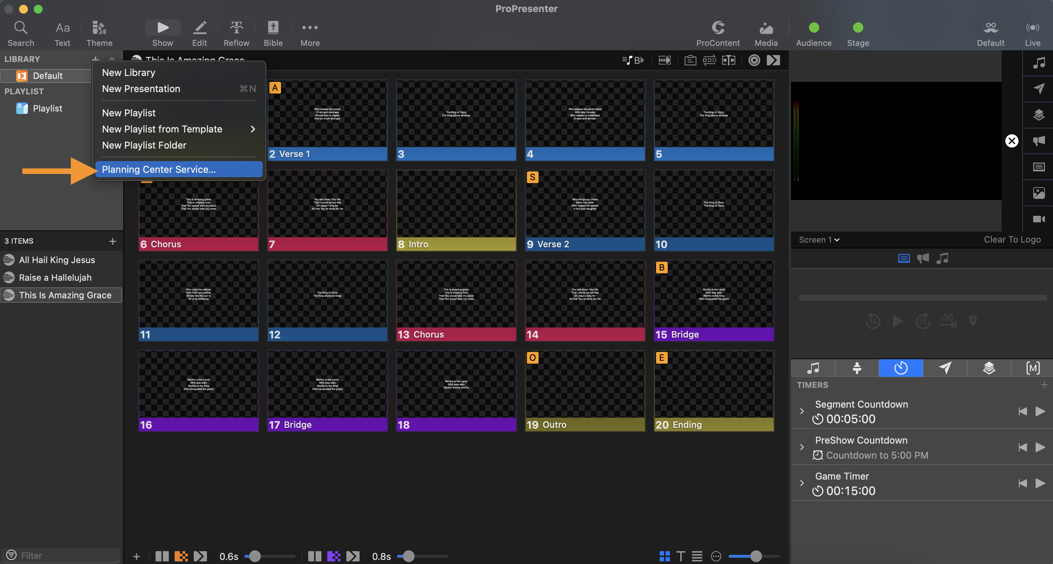
Task: Open the Media bin
Action: pyautogui.click(x=766, y=33)
